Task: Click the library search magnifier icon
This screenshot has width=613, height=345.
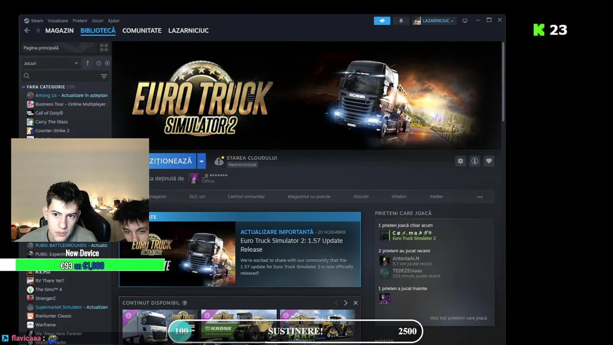Action: 26,76
